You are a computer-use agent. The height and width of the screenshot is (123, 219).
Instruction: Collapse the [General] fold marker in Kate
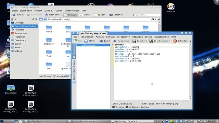pos(113,45)
